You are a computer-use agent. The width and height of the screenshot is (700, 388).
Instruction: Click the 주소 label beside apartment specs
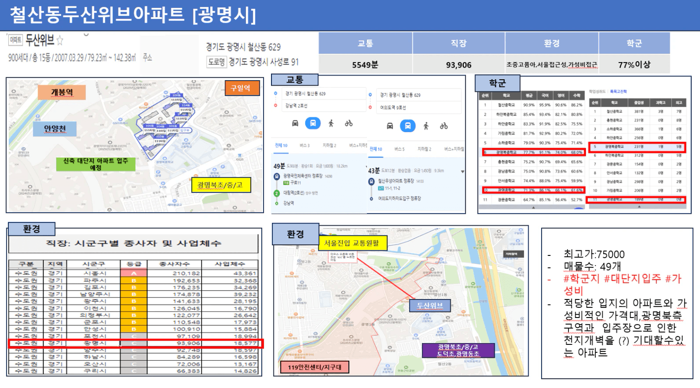[147, 57]
